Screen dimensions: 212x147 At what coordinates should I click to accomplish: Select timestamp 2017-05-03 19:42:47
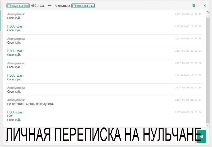(188, 26)
